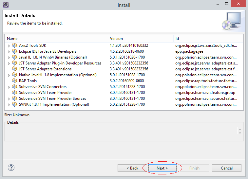Select Subversive SVN Team Provider Sources row
This screenshot has height=179, width=248.
124,98
